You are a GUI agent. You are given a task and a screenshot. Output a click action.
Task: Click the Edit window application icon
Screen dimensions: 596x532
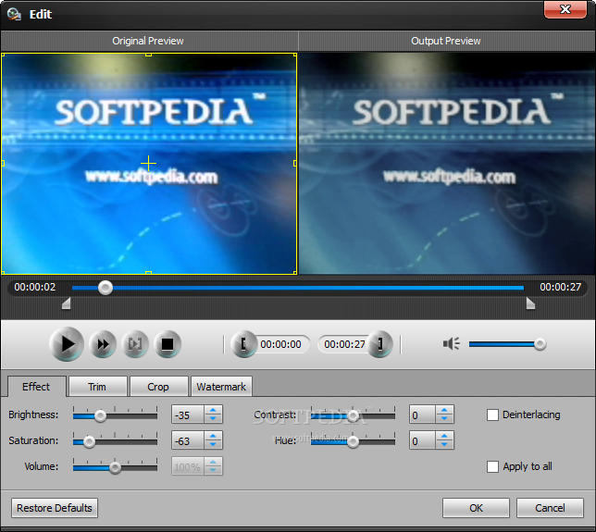pos(14,14)
